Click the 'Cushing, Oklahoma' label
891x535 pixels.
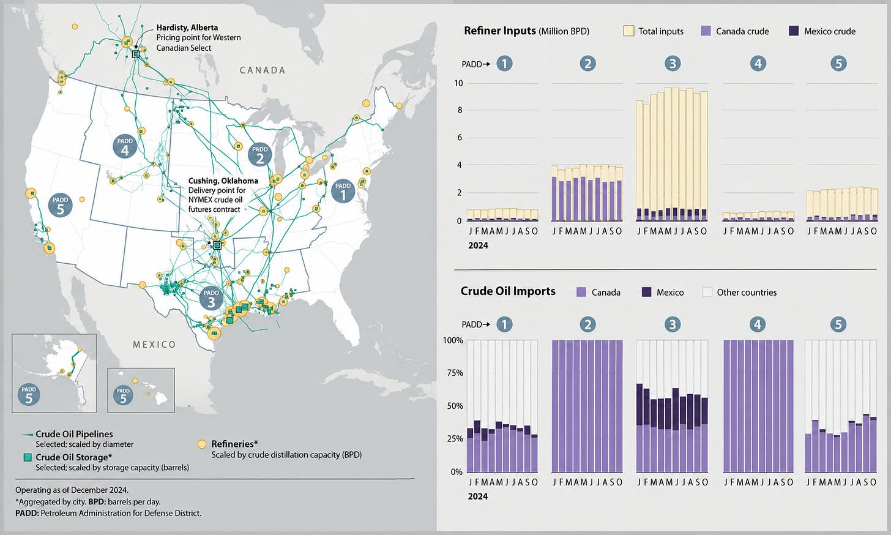click(223, 181)
